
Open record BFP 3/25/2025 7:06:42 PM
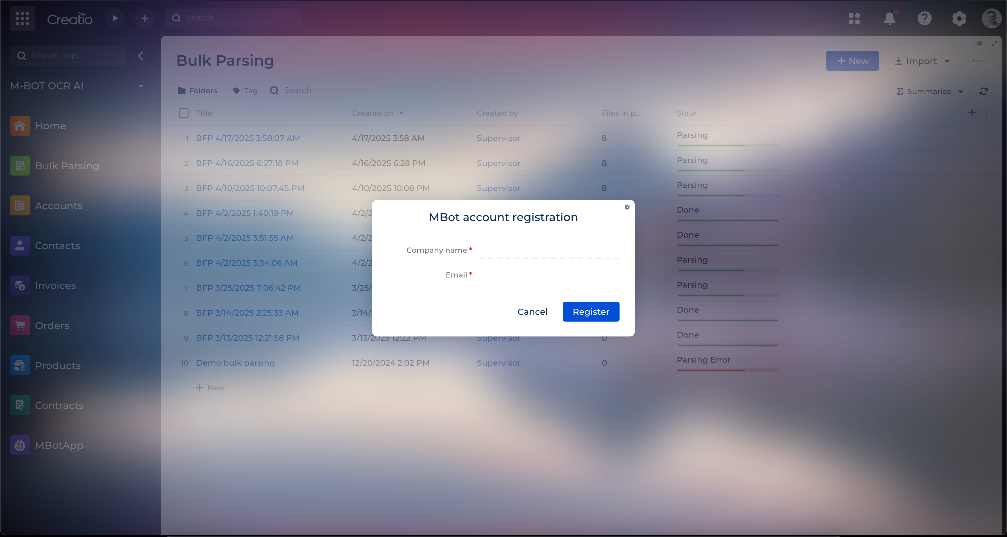(x=248, y=288)
